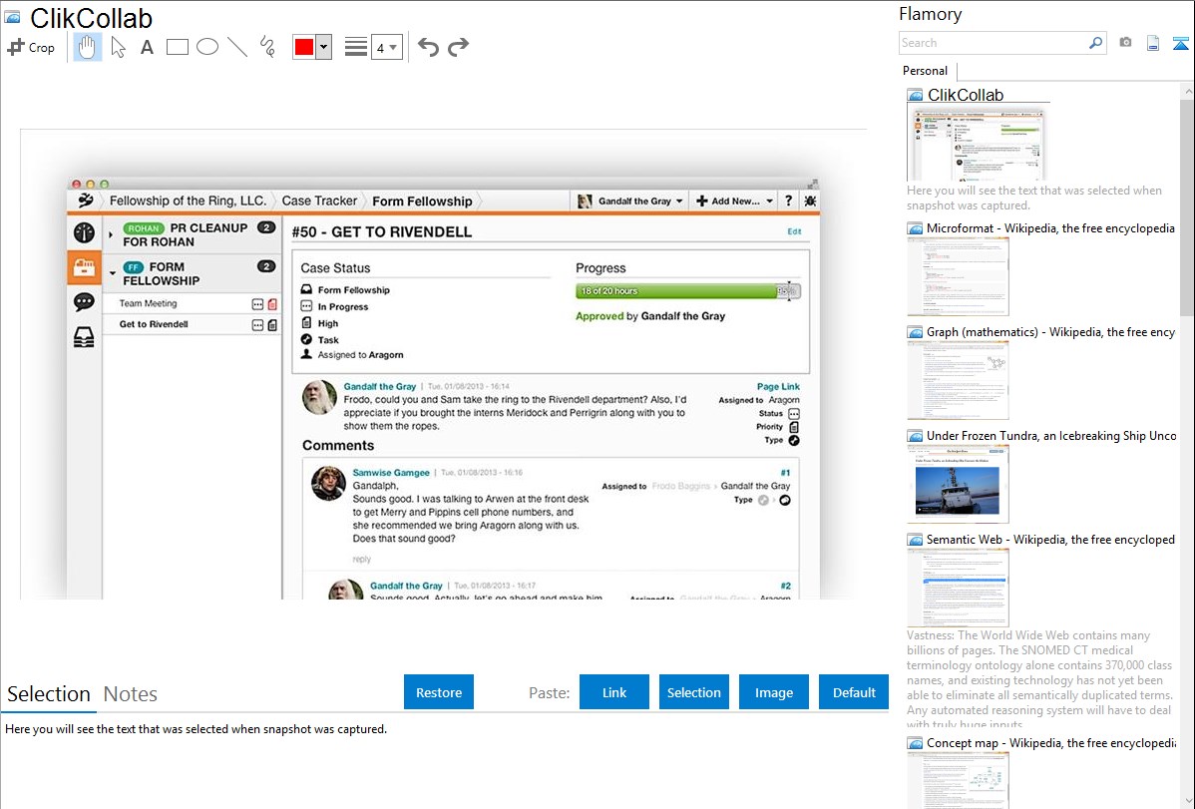Open the Under Frozen Tundra ship thumbnail
Viewport: 1195px width, 809px height.
[x=958, y=484]
